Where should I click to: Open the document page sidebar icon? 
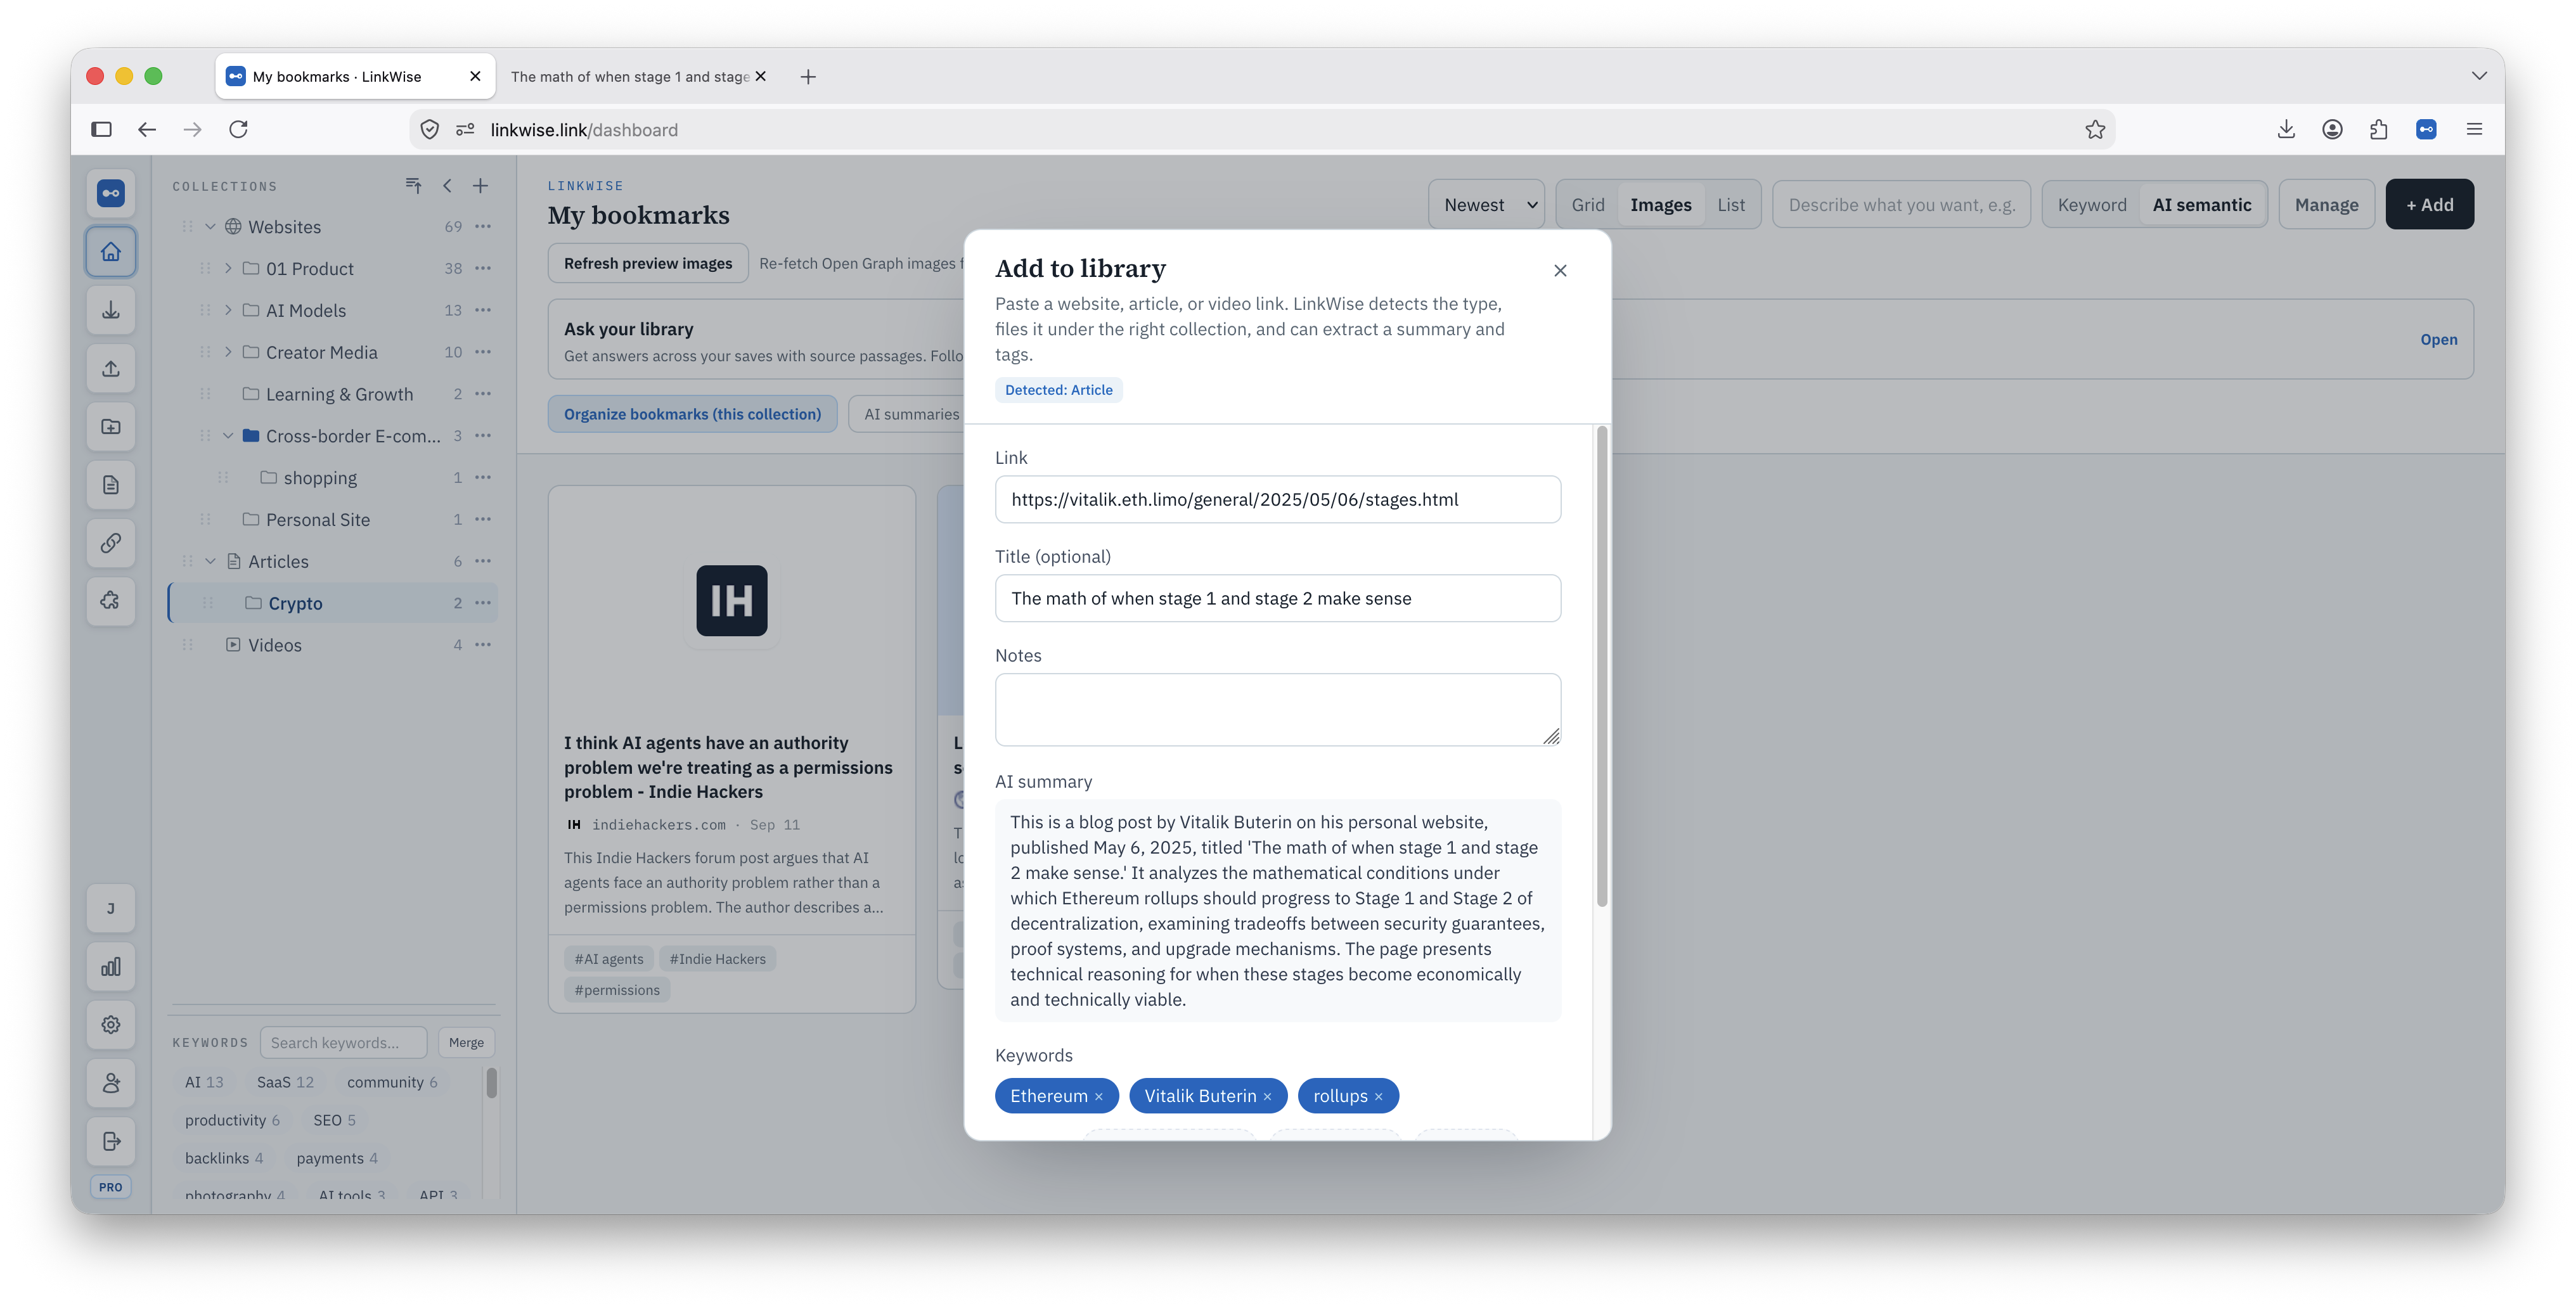click(x=111, y=485)
